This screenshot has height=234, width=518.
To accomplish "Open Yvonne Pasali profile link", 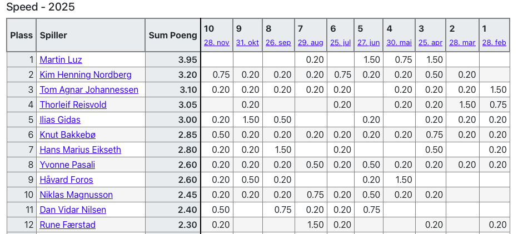I will tap(67, 165).
